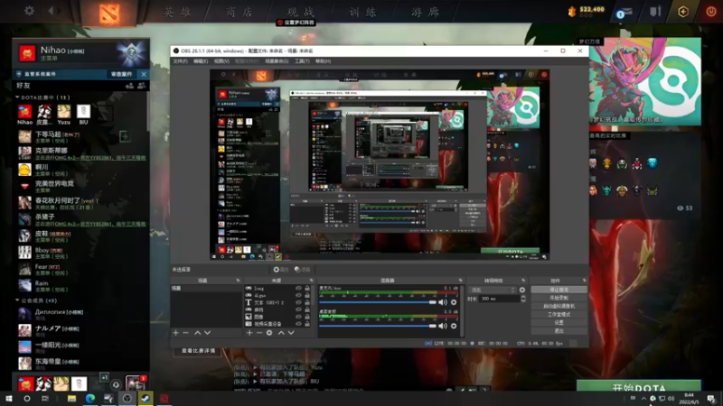Set the 麦克风/Aux volume slider

pyautogui.click(x=378, y=302)
